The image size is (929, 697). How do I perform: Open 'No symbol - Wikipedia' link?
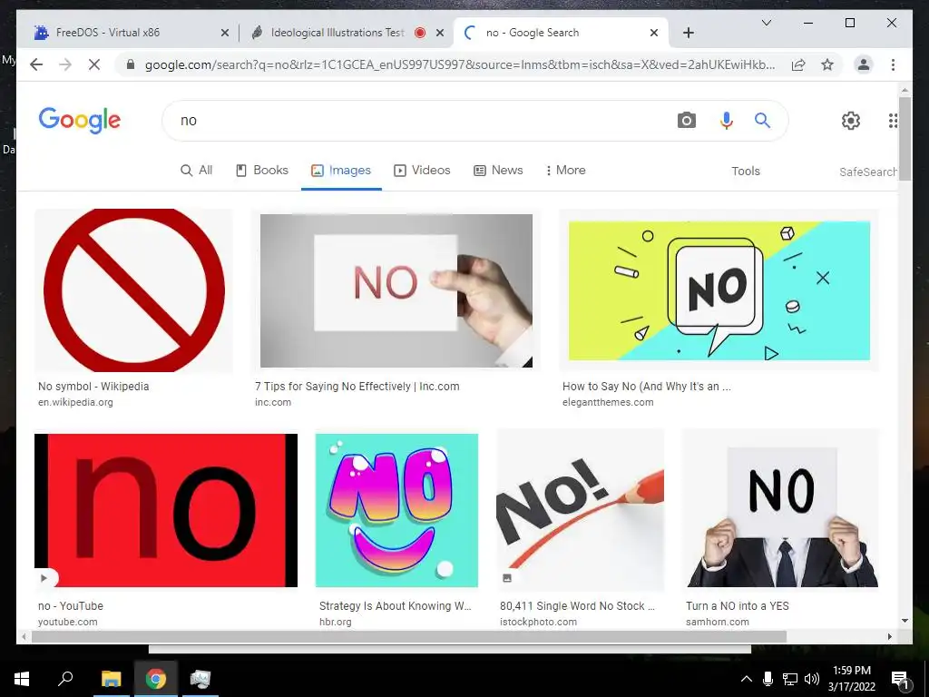(x=93, y=387)
